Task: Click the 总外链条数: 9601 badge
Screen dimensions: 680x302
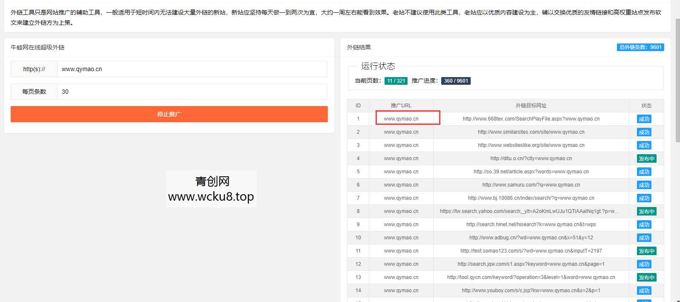Action: pyautogui.click(x=640, y=47)
